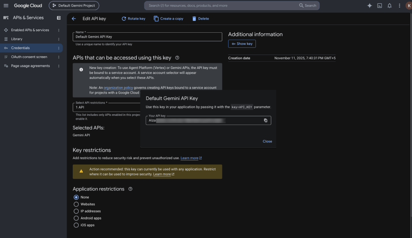The width and height of the screenshot is (412, 238).
Task: Open OAuth consent screen
Action: coord(29,57)
